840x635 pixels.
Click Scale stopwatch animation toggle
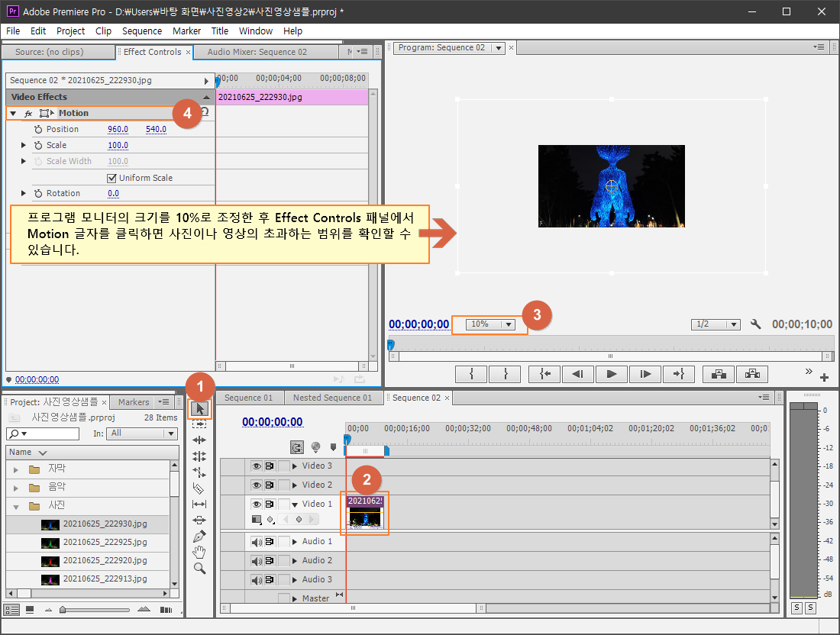click(x=38, y=145)
